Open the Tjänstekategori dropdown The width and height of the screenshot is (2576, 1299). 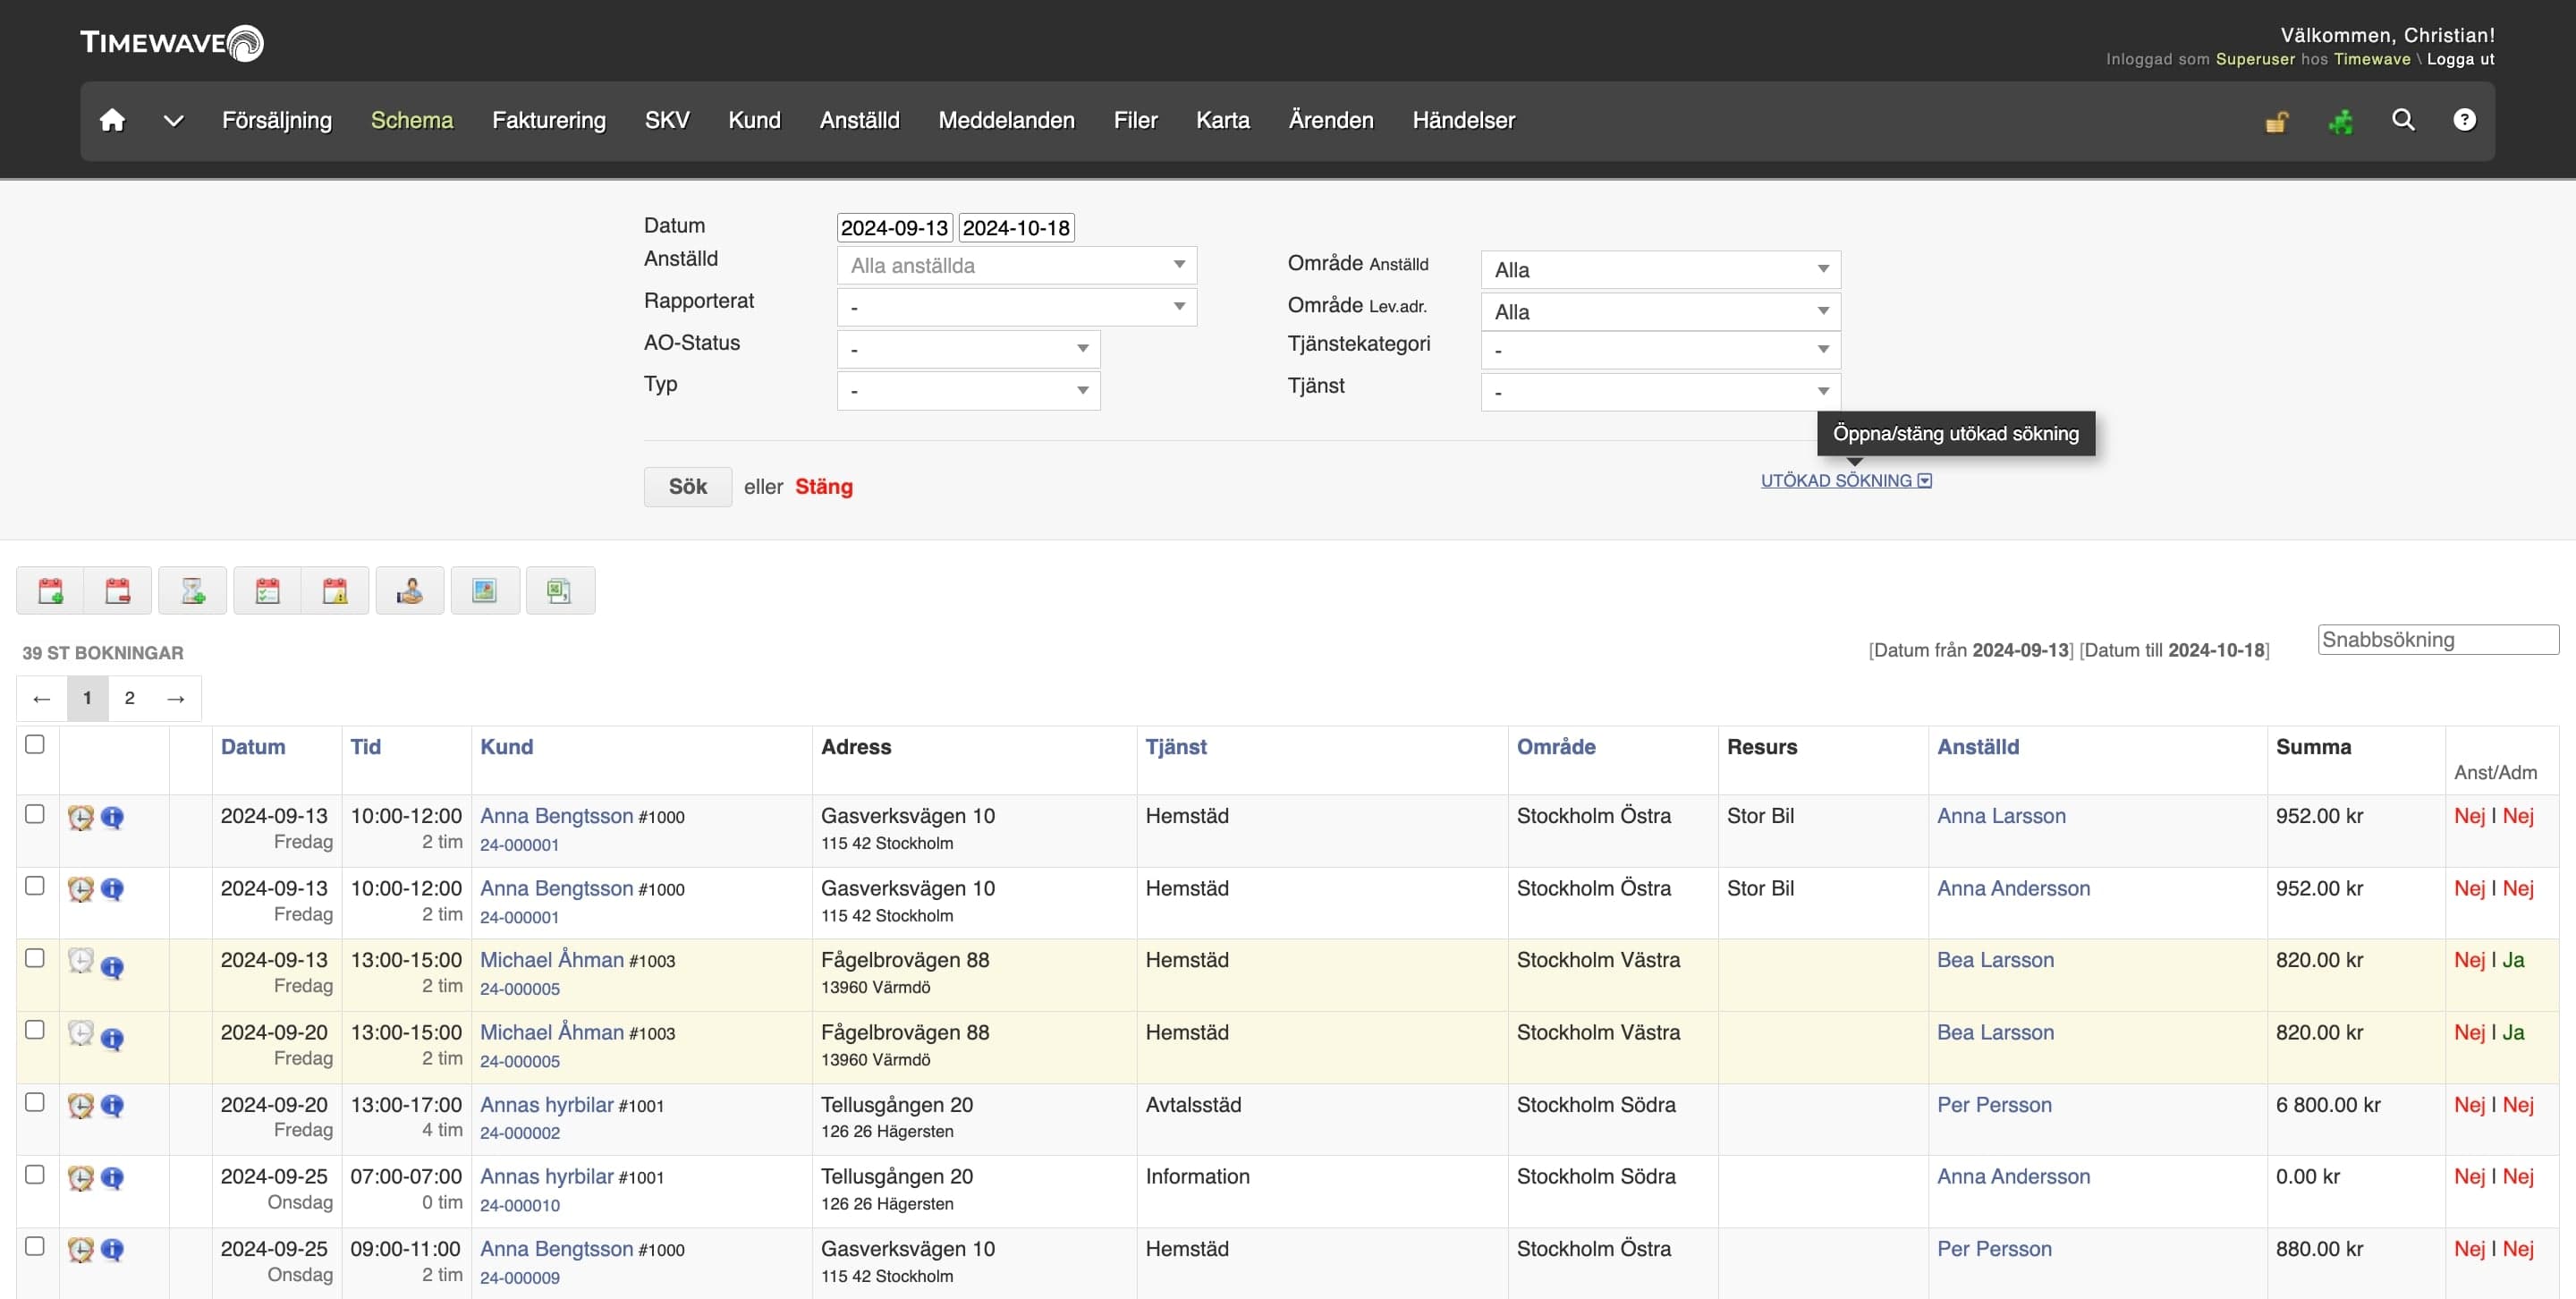pos(1660,350)
